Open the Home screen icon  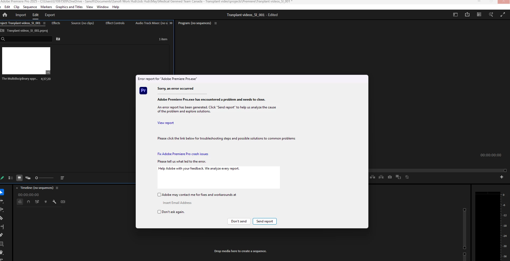pyautogui.click(x=5, y=15)
